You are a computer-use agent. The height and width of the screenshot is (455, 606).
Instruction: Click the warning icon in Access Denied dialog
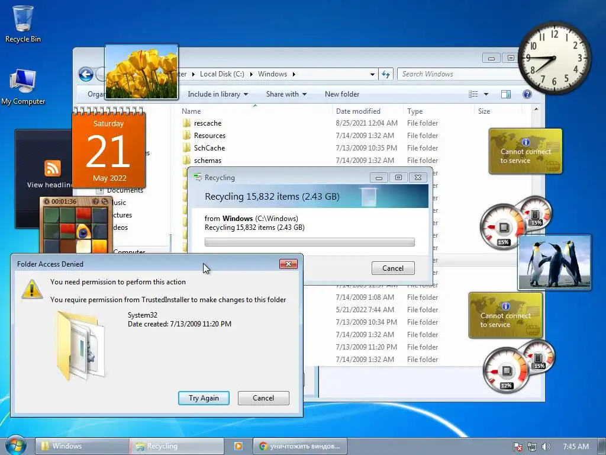tap(32, 289)
